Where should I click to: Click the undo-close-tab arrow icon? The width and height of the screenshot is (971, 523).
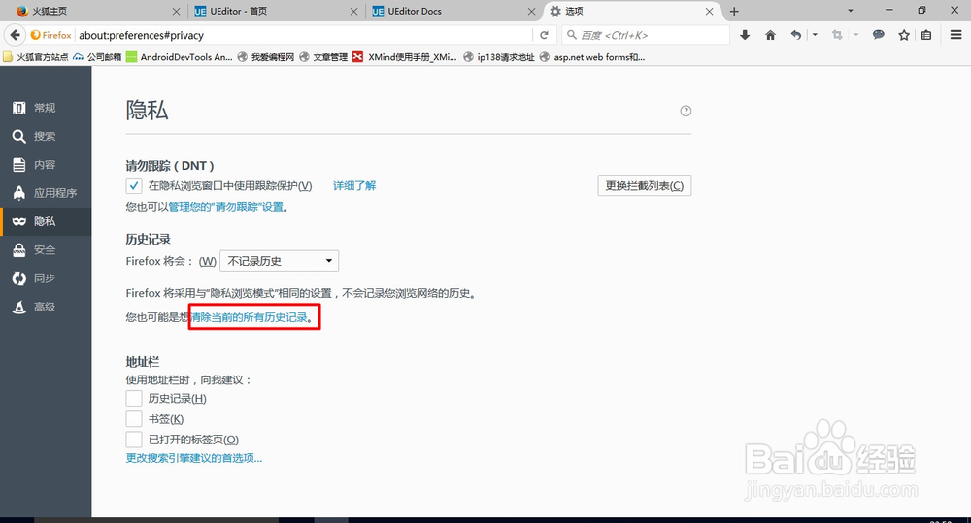[x=796, y=35]
